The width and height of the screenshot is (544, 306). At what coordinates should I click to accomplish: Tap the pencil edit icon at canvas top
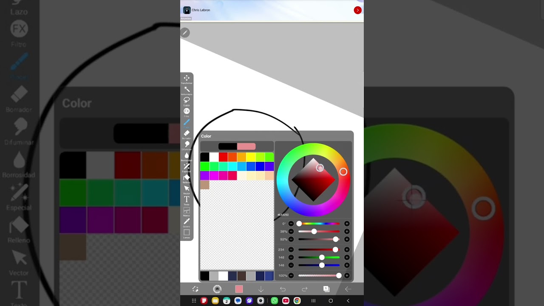tap(185, 33)
